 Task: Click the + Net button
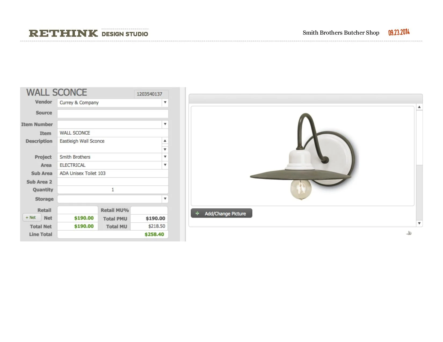(x=32, y=218)
